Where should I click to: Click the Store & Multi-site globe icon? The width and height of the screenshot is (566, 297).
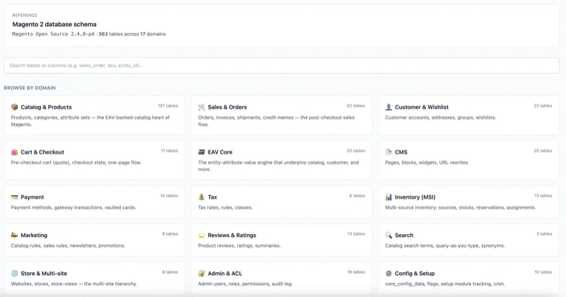[x=14, y=273]
